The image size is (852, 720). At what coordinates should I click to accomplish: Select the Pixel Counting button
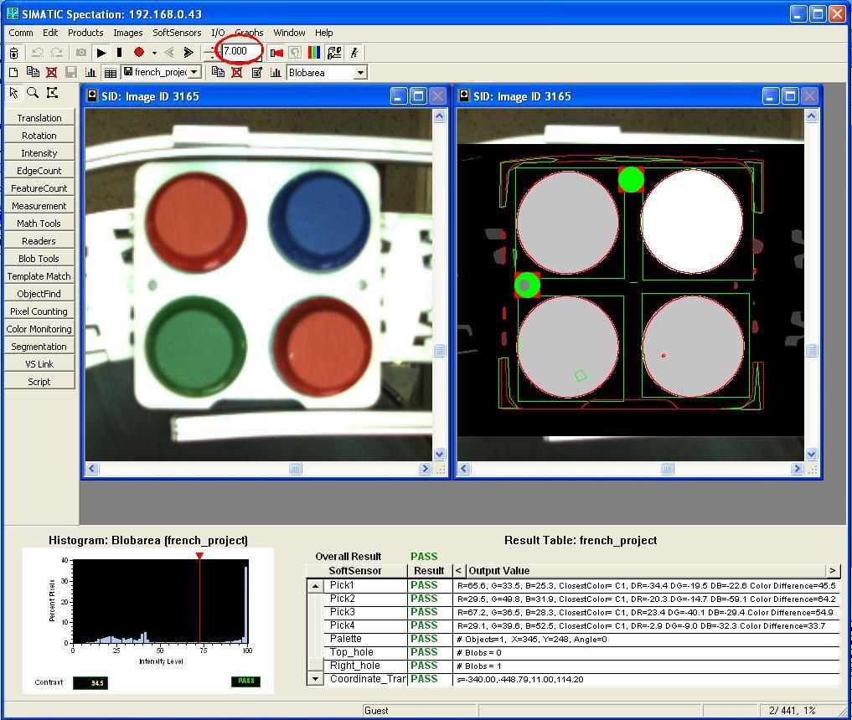[x=39, y=311]
